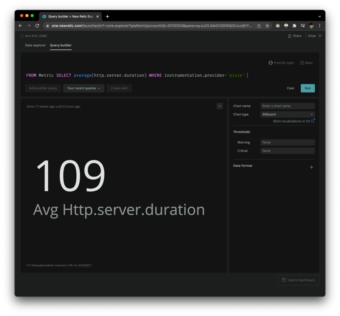The width and height of the screenshot is (340, 316).
Task: Open the Chrome extensions puzzle icon
Action: [294, 26]
